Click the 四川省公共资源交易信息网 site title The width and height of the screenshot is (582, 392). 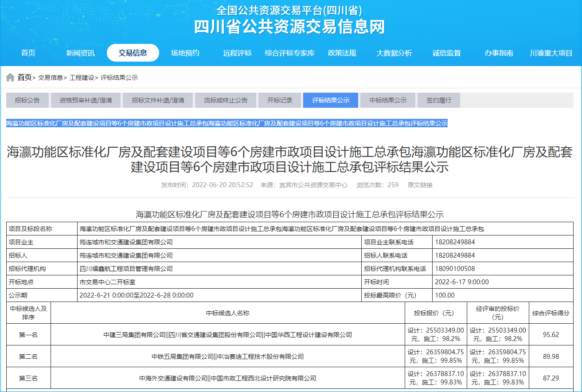(289, 27)
